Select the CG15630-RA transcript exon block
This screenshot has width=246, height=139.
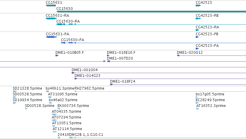pos(59,24)
